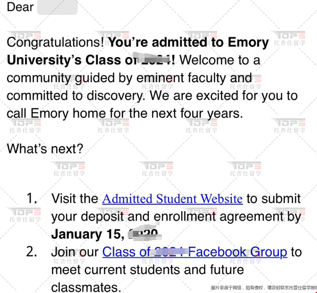This screenshot has height=293, width=317.
Task: Click list number 1 marker
Action: [x=32, y=198]
